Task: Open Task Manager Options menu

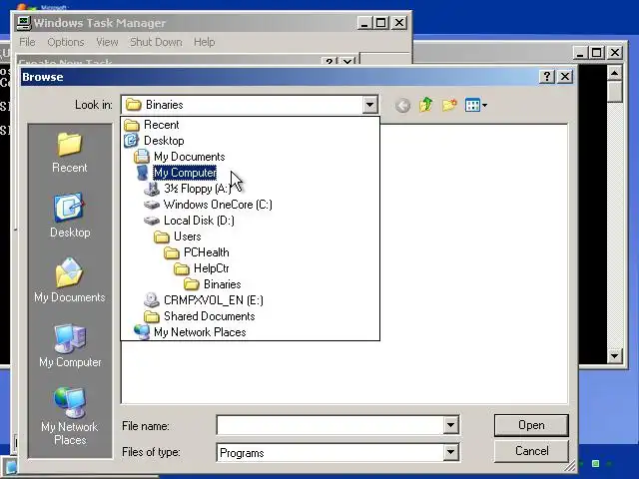Action: click(66, 42)
